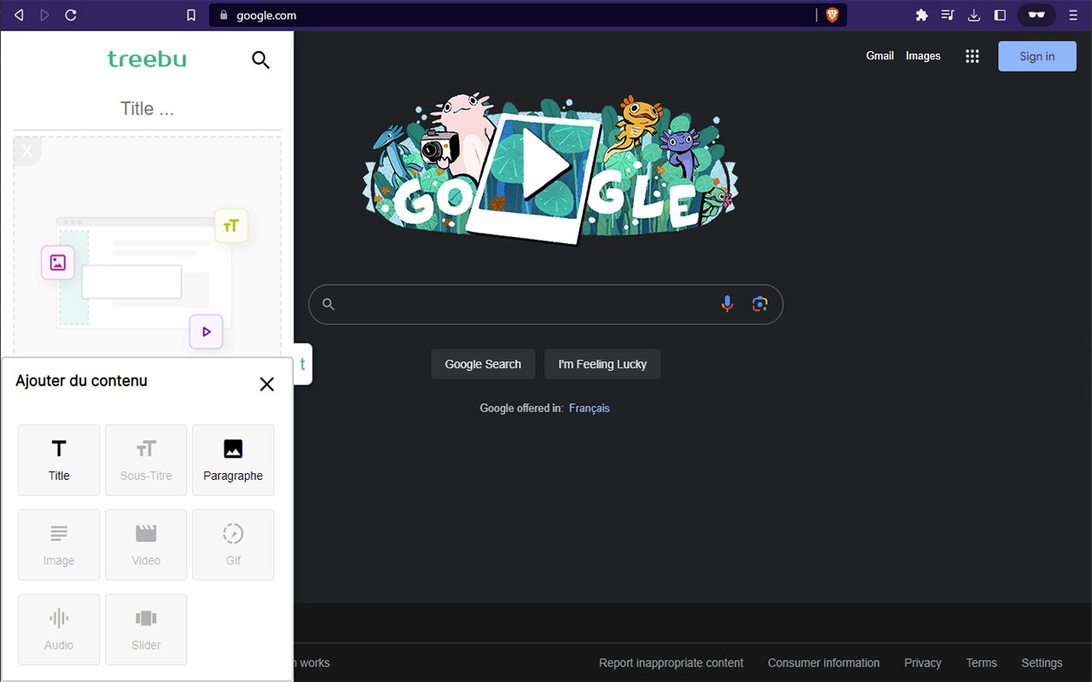Search by image with Lens icon
The height and width of the screenshot is (682, 1092).
coord(760,304)
